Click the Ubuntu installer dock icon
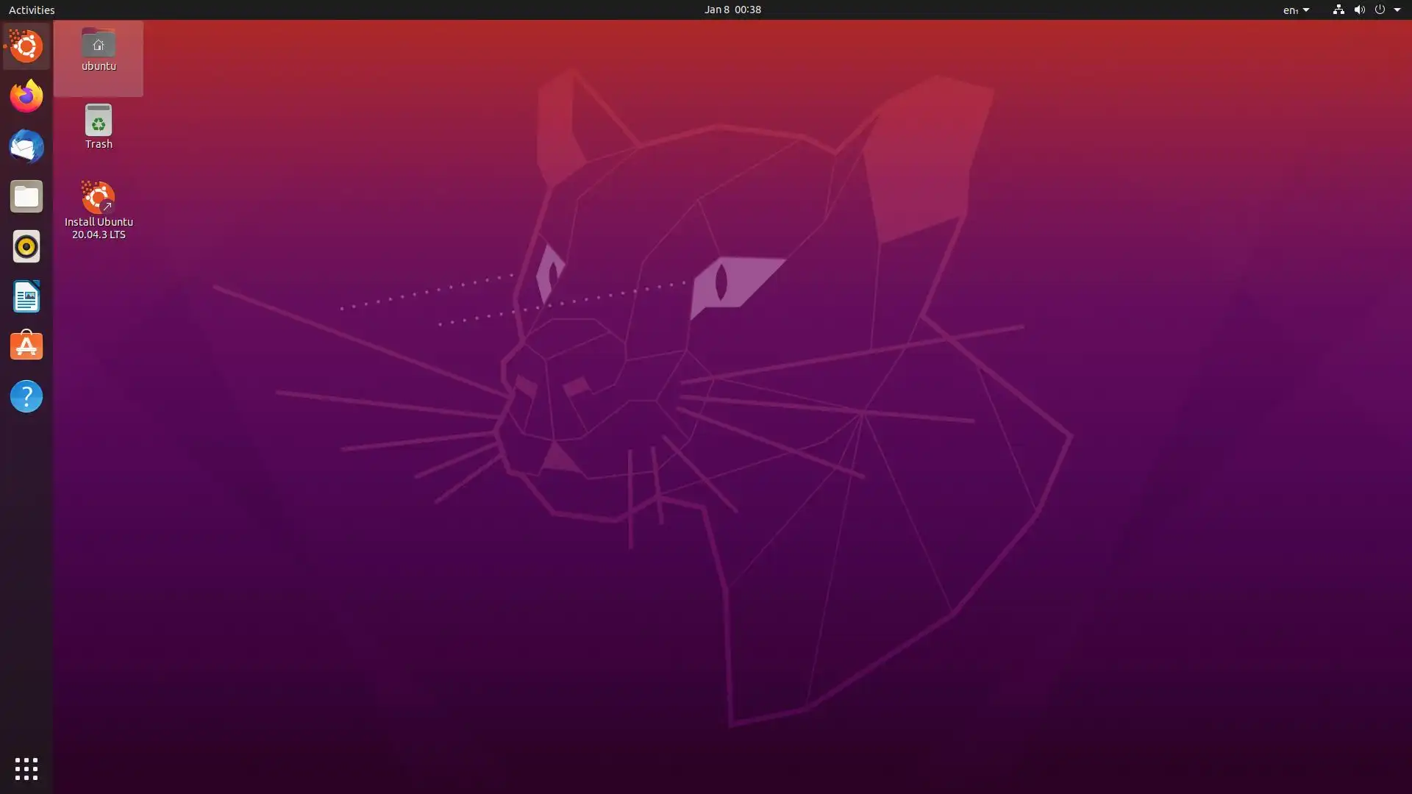The height and width of the screenshot is (794, 1412). point(26,46)
